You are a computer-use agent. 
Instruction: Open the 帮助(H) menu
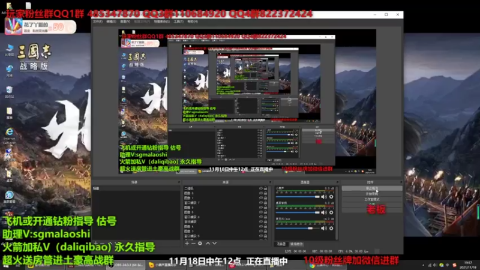coord(193,22)
